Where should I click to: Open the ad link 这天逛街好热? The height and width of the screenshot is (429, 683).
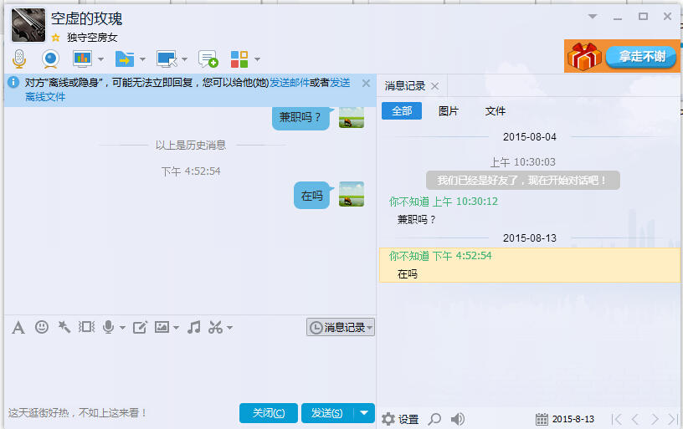78,413
